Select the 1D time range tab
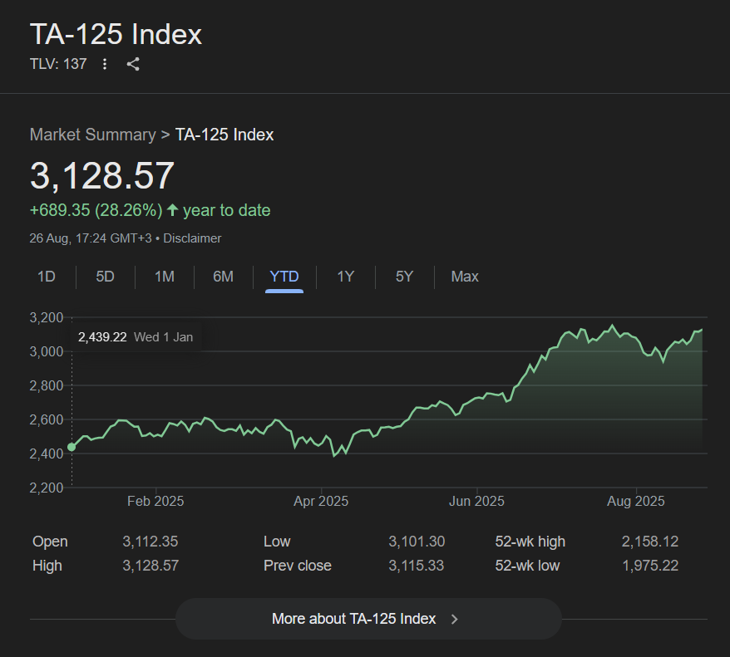Screen dimensions: 730x657 click(47, 277)
